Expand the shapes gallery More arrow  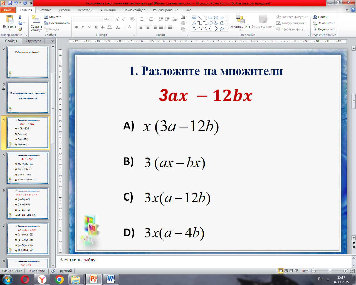[227, 29]
